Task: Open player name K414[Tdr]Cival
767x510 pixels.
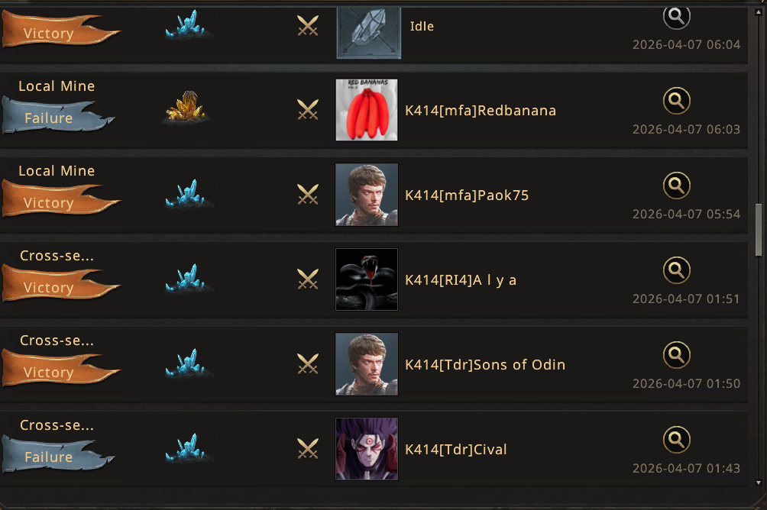Action: point(456,450)
